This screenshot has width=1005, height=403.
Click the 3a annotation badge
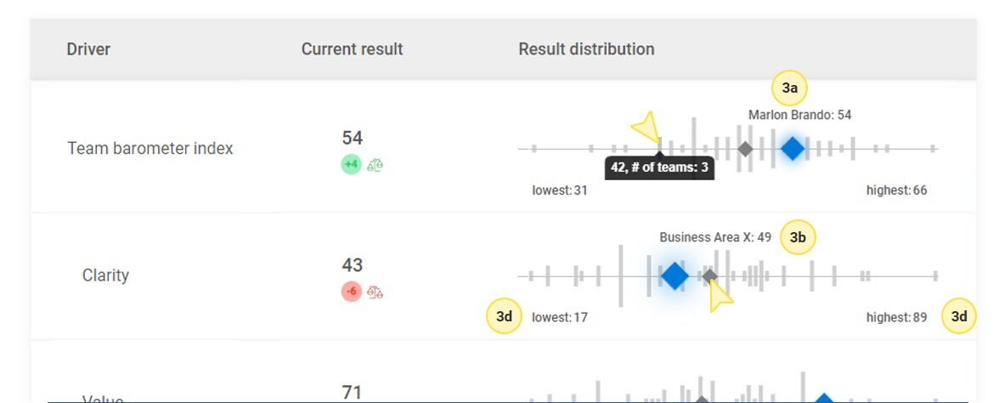[789, 88]
